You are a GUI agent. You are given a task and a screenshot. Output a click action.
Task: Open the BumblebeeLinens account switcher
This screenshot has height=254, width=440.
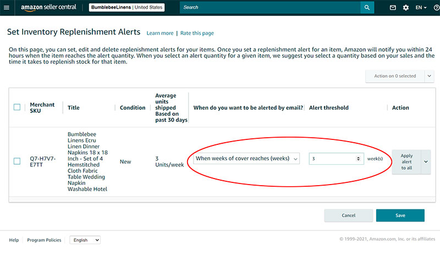127,7
